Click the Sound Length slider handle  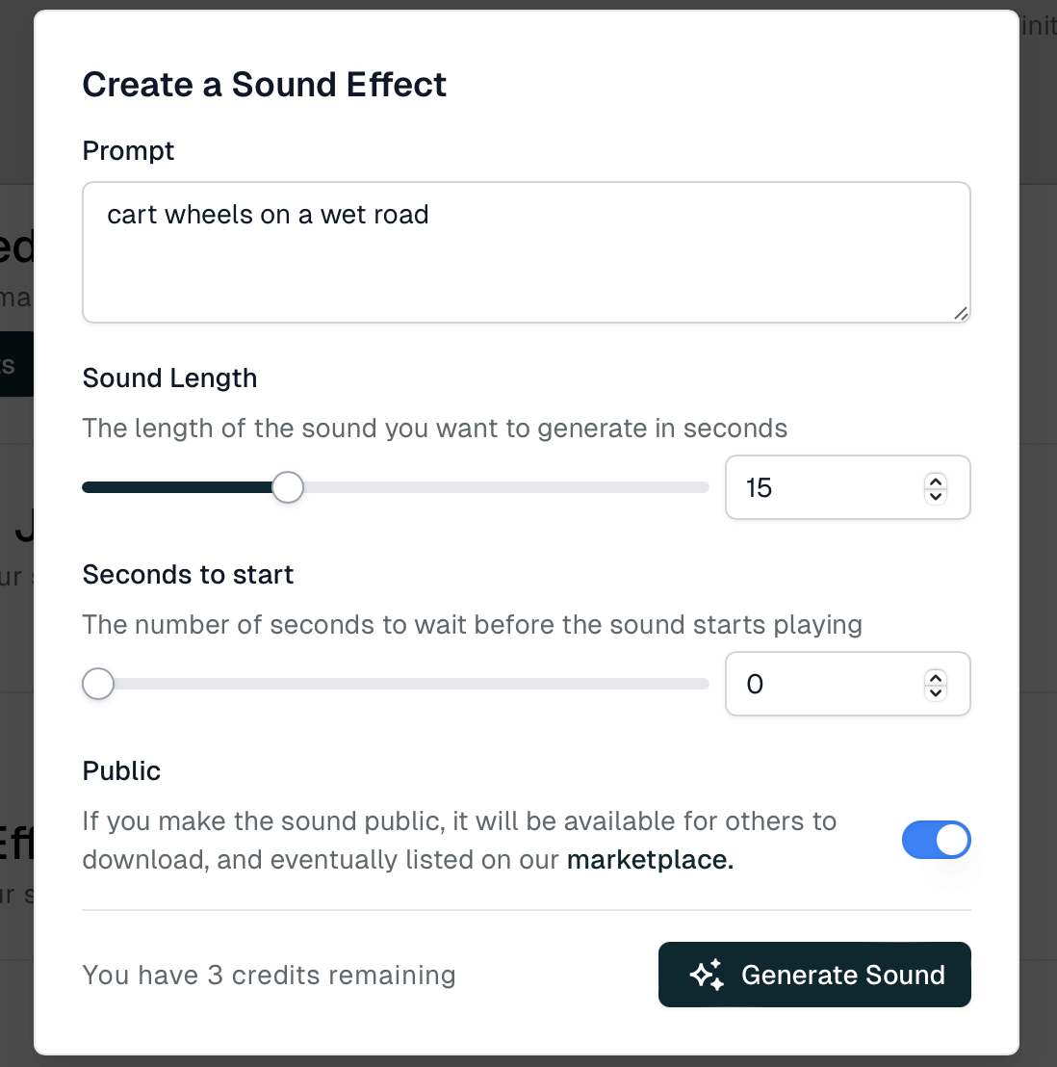pos(288,487)
